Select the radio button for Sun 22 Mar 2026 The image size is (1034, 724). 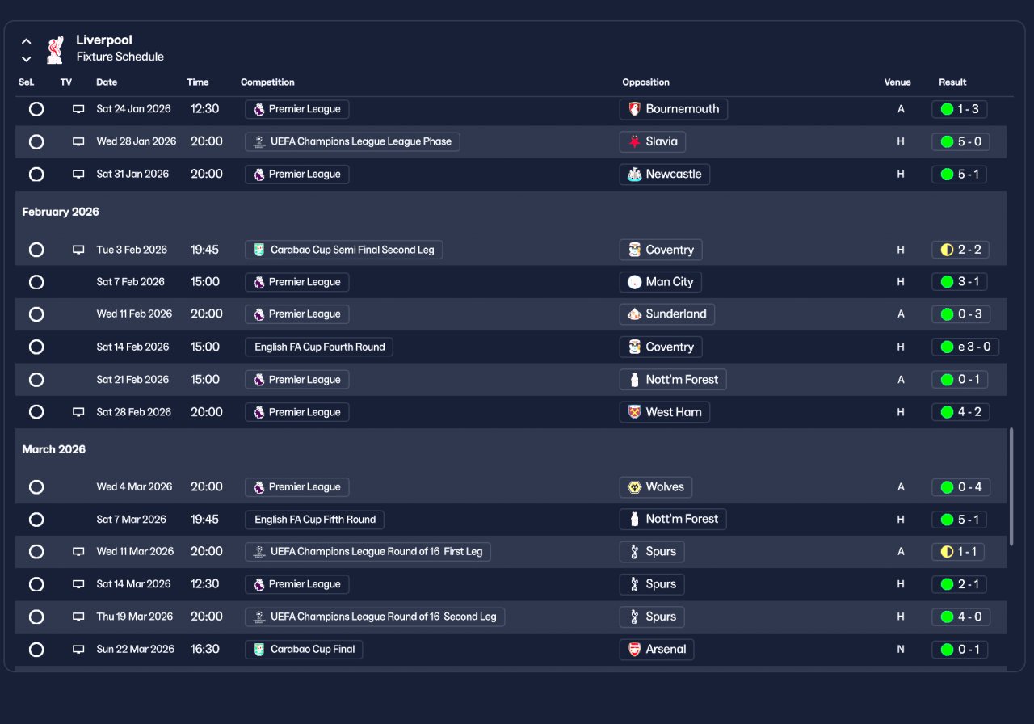tap(36, 649)
